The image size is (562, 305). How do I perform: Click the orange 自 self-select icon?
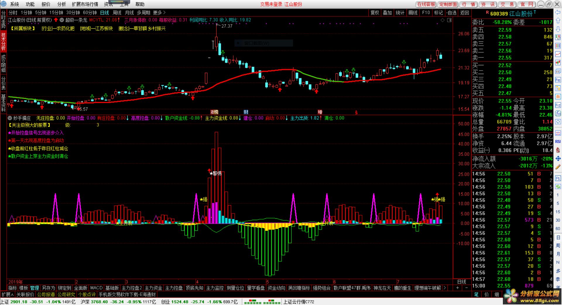click(558, 97)
